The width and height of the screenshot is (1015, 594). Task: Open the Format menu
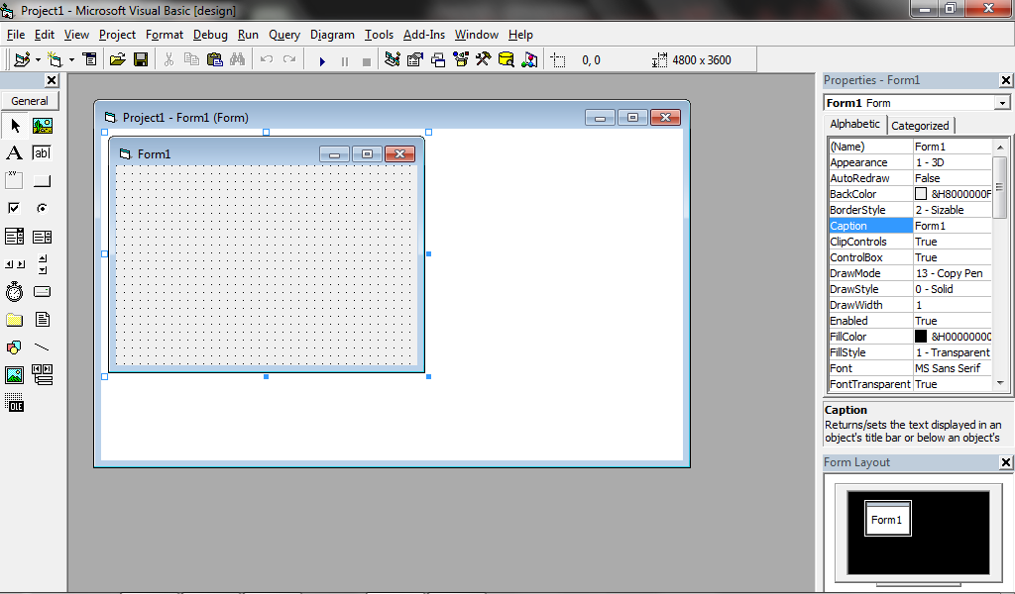coord(165,35)
